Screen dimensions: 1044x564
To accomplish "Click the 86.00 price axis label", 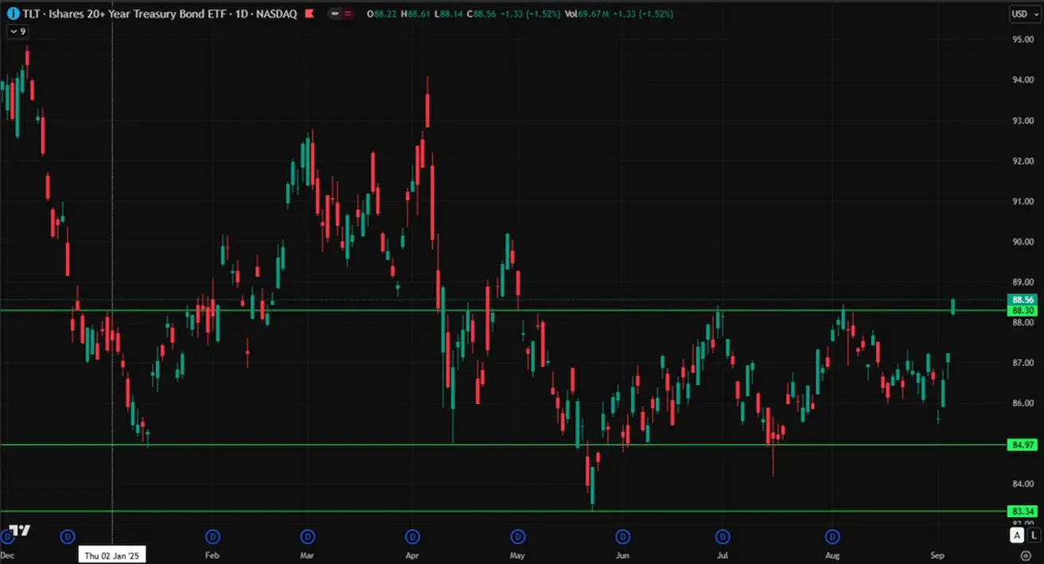I will pos(1023,403).
